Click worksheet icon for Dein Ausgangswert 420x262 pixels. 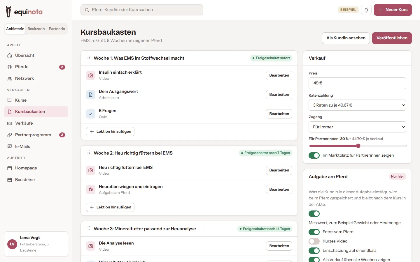click(91, 95)
